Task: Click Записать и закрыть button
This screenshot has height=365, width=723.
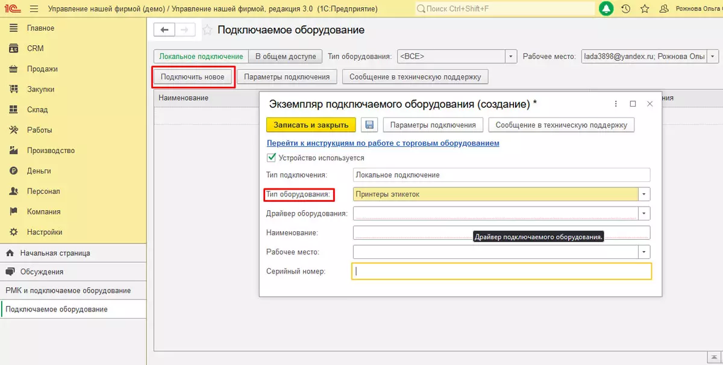Action: tap(311, 125)
